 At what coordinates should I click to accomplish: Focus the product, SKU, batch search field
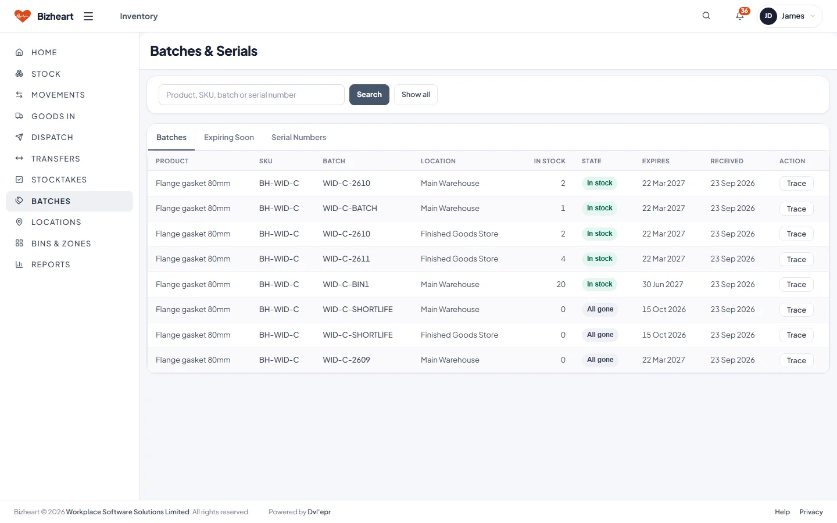tap(252, 95)
